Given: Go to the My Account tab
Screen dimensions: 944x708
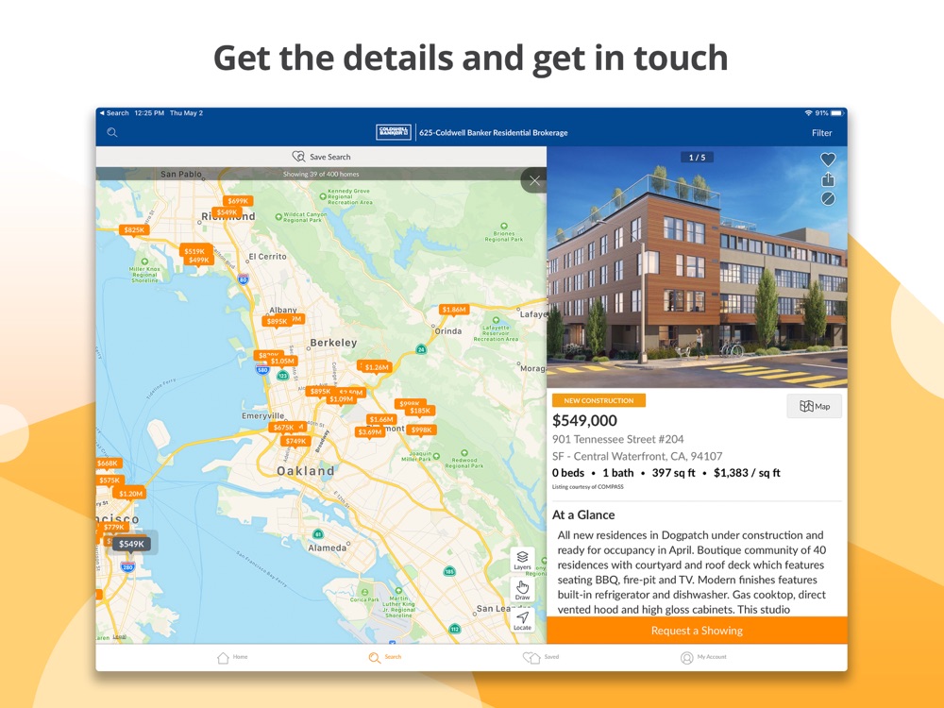Looking at the screenshot, I should [703, 657].
